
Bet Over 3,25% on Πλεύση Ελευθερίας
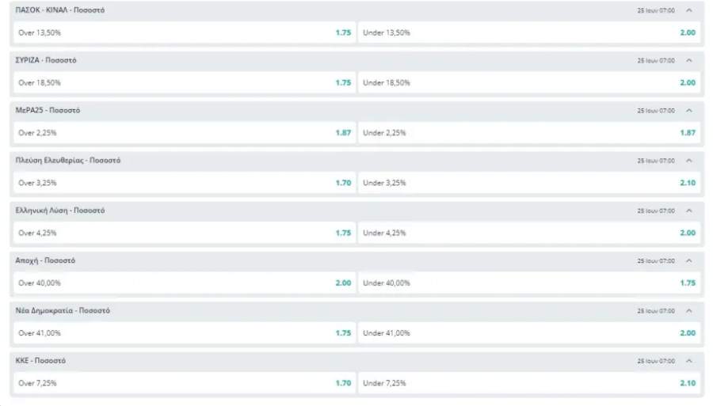click(184, 183)
